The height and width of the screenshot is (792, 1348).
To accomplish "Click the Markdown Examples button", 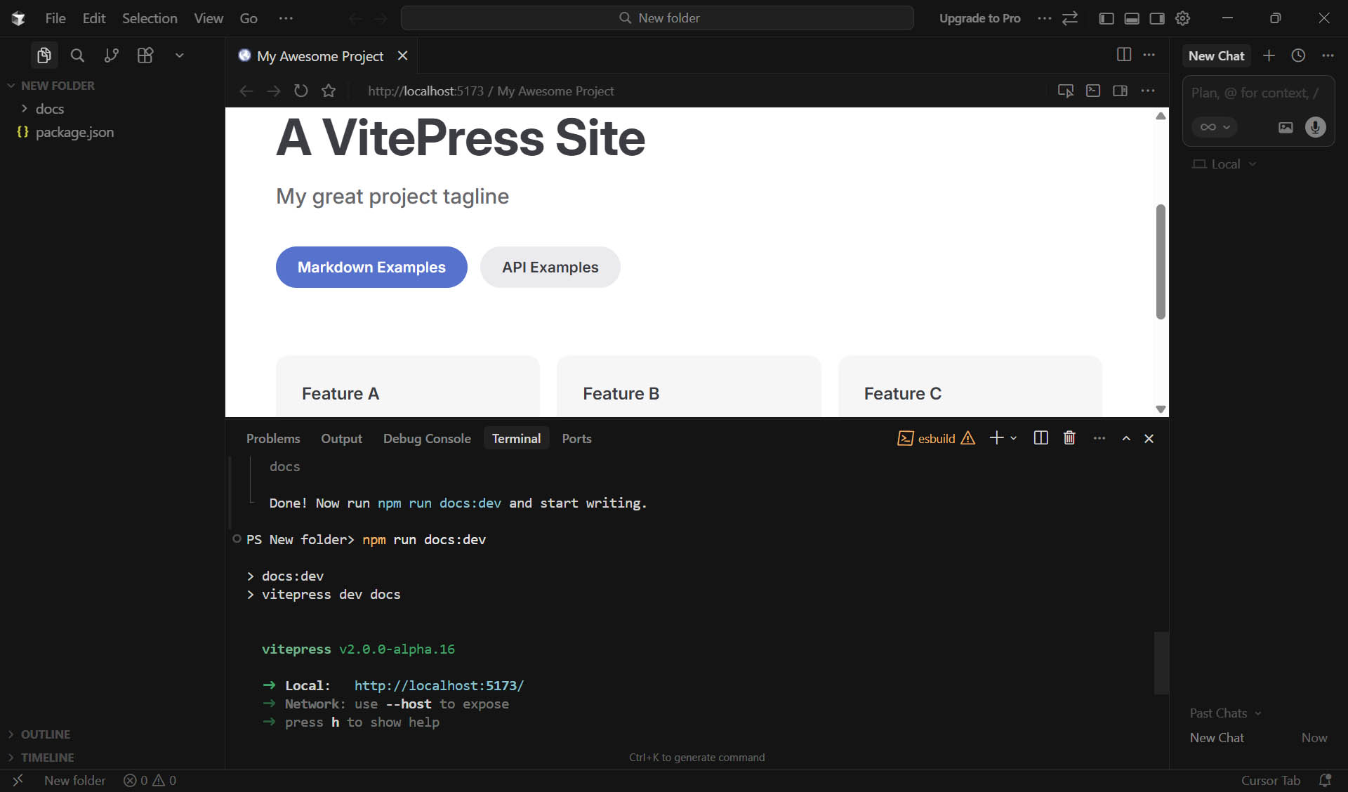I will pyautogui.click(x=371, y=267).
